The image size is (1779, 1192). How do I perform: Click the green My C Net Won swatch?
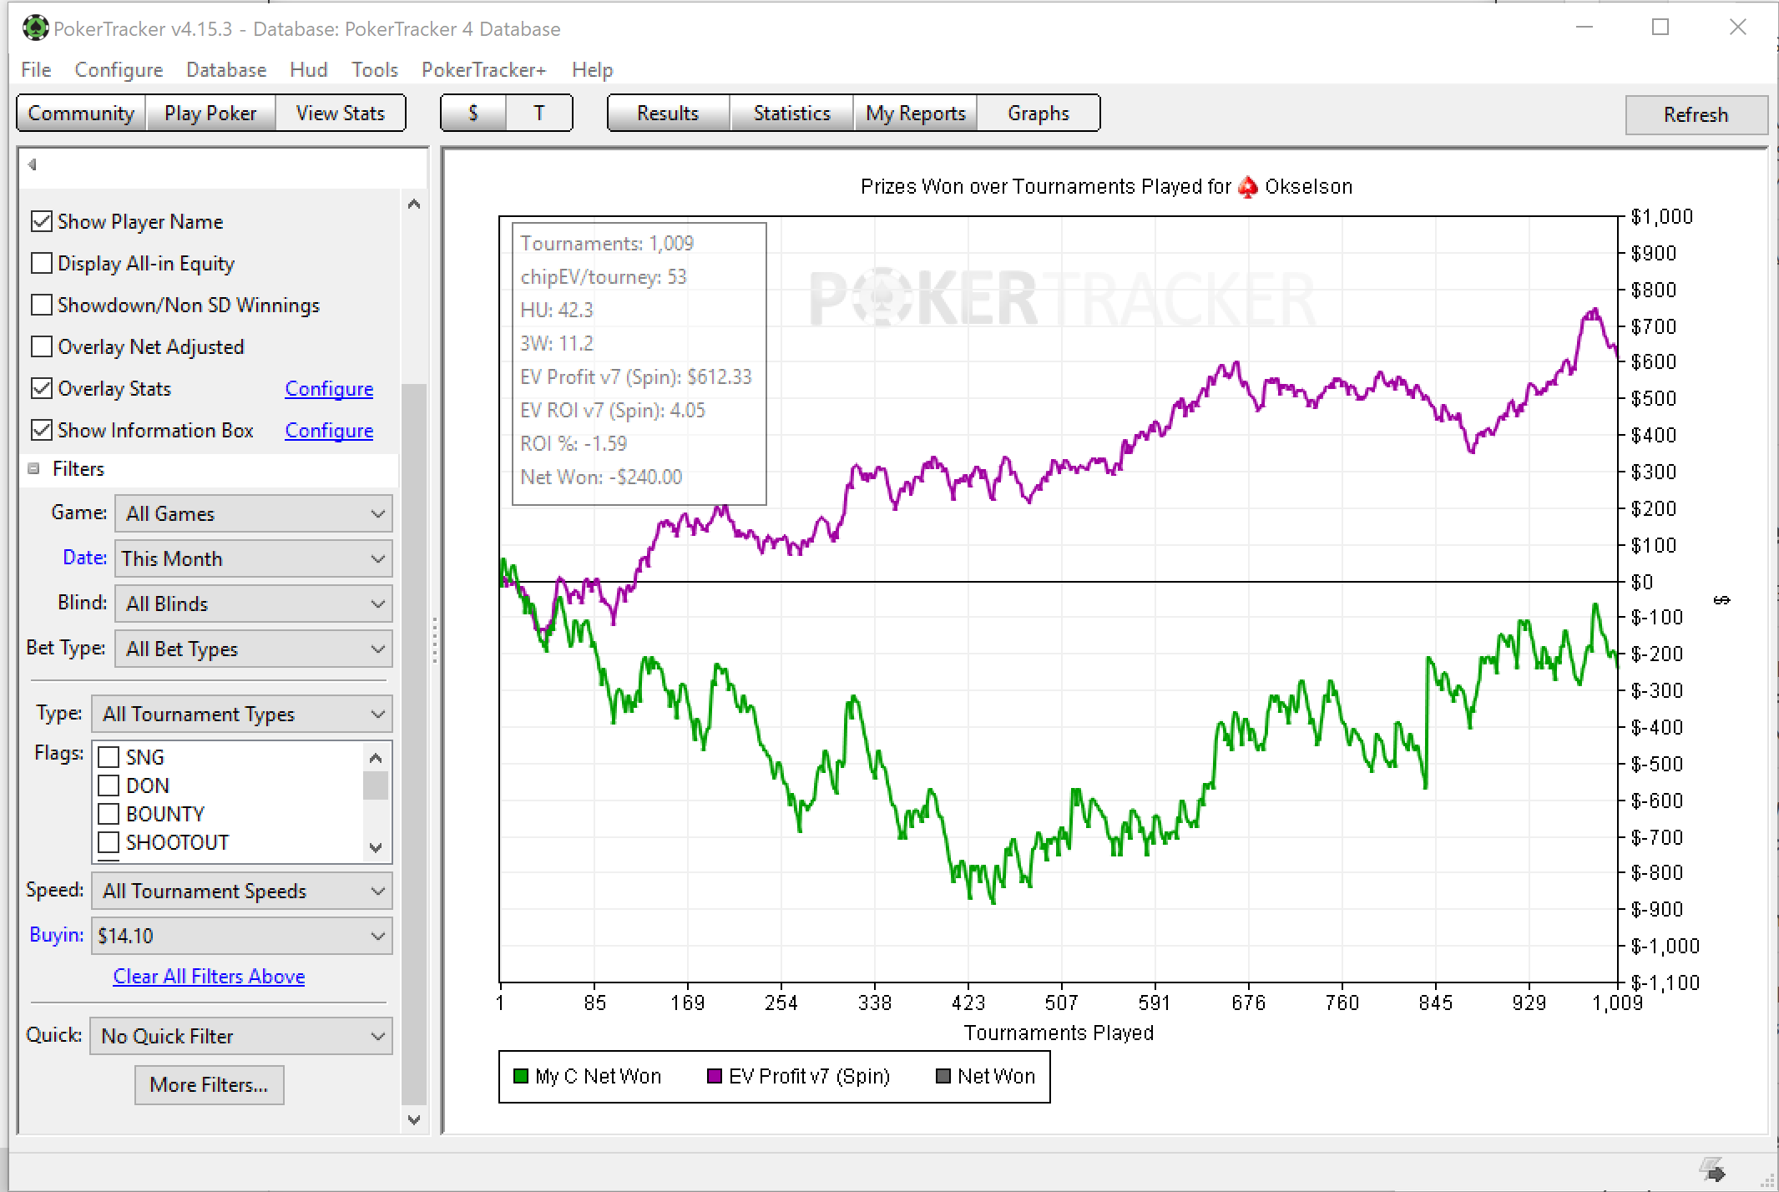tap(522, 1077)
